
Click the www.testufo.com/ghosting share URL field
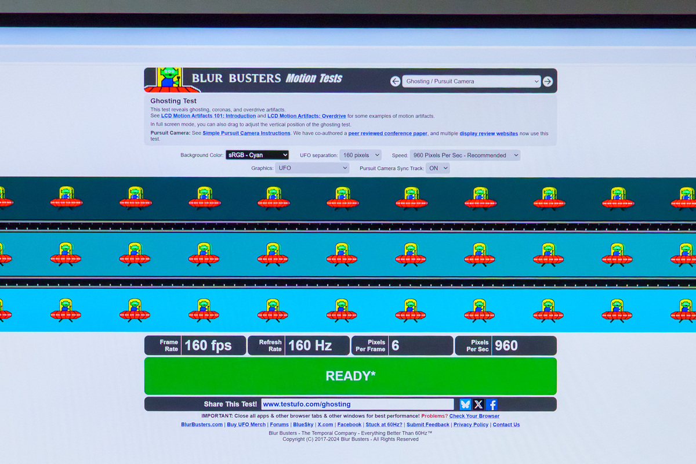357,404
